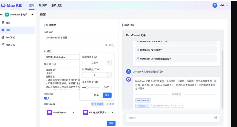Click the 对话日志 document icon
This screenshot has width=237, height=127.
3,45
